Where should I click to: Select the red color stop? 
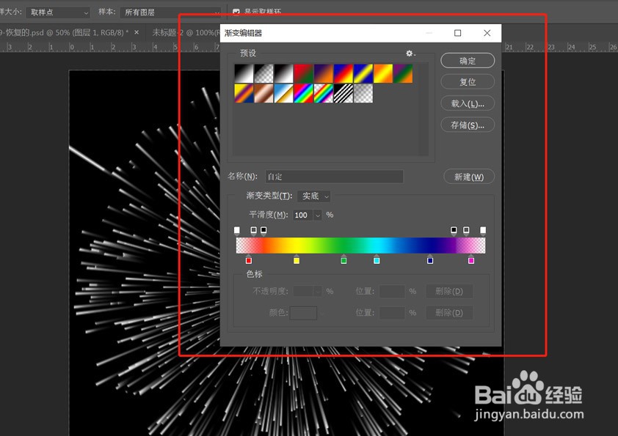tap(249, 259)
